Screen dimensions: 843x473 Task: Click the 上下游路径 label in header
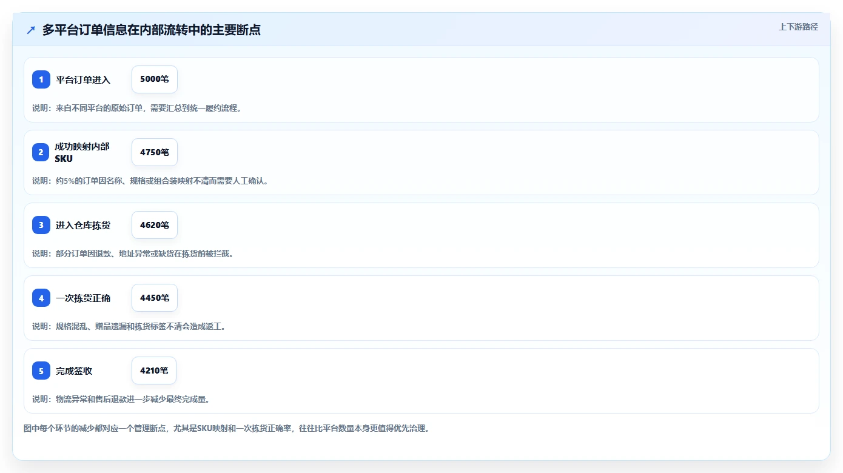pyautogui.click(x=798, y=27)
